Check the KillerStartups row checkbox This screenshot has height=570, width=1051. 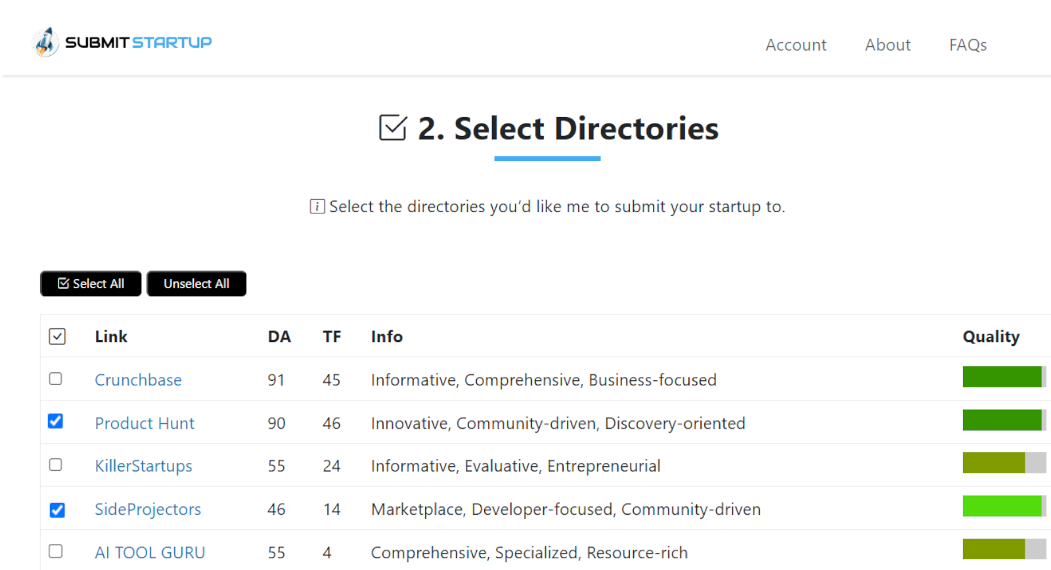point(56,465)
